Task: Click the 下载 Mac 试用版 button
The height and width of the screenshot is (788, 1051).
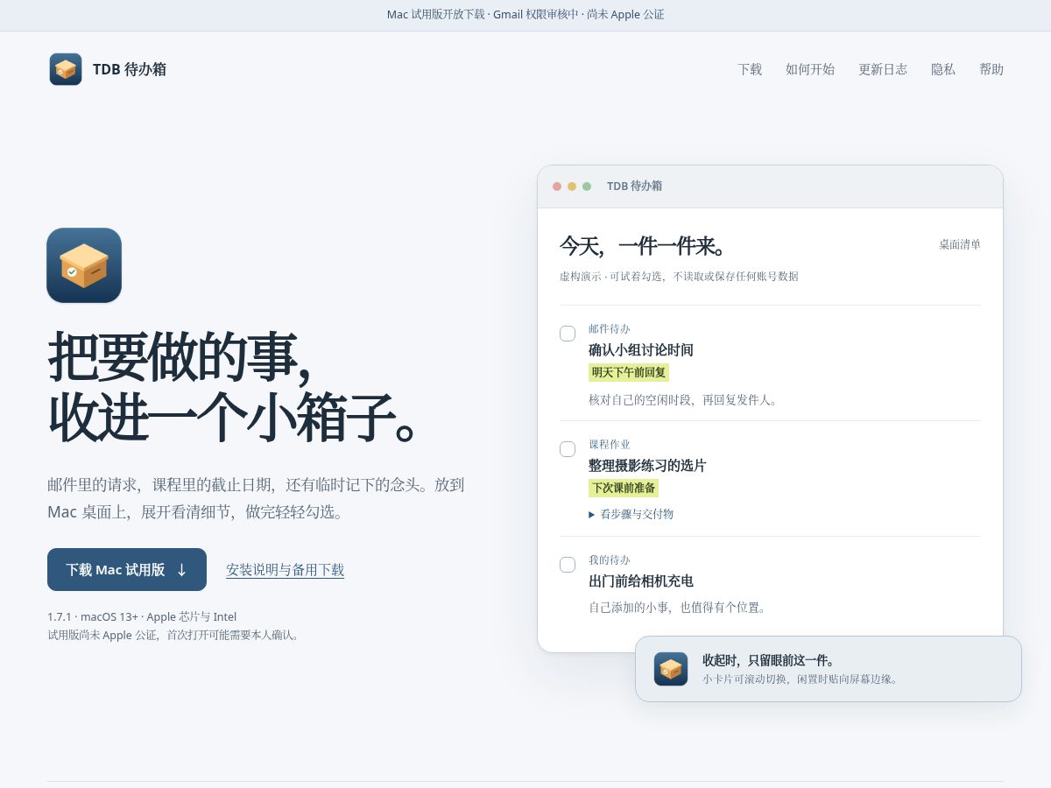Action: point(127,570)
